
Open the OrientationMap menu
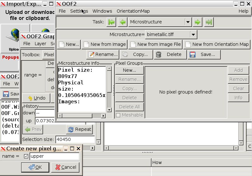click(133, 11)
